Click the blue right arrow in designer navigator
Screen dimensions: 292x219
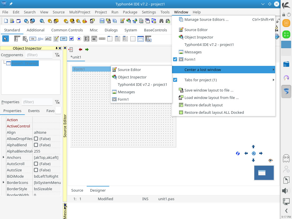(261, 153)
